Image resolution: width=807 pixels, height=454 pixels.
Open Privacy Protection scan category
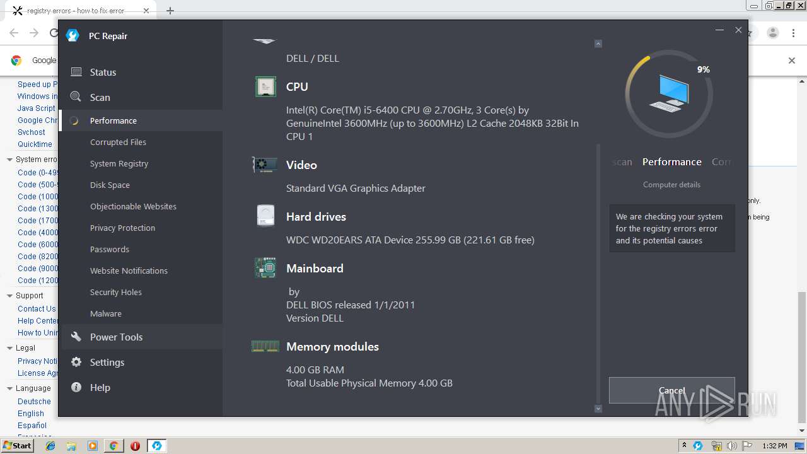coord(122,228)
